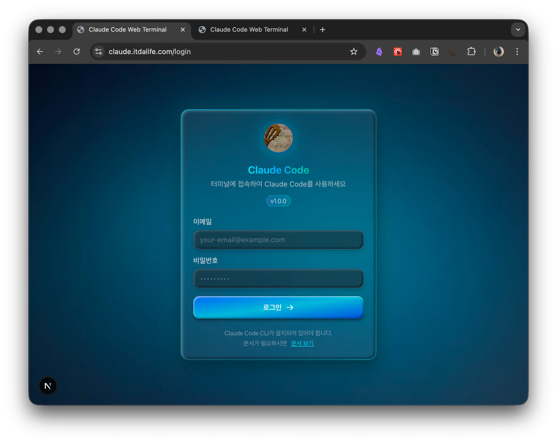Open the site information icon in the address bar
Image resolution: width=557 pixels, height=443 pixels.
pos(99,52)
